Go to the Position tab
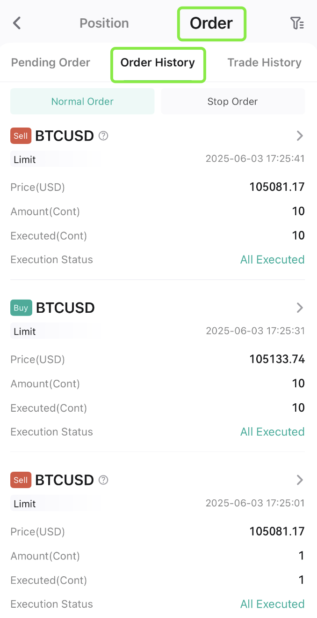The height and width of the screenshot is (618, 317). click(104, 23)
